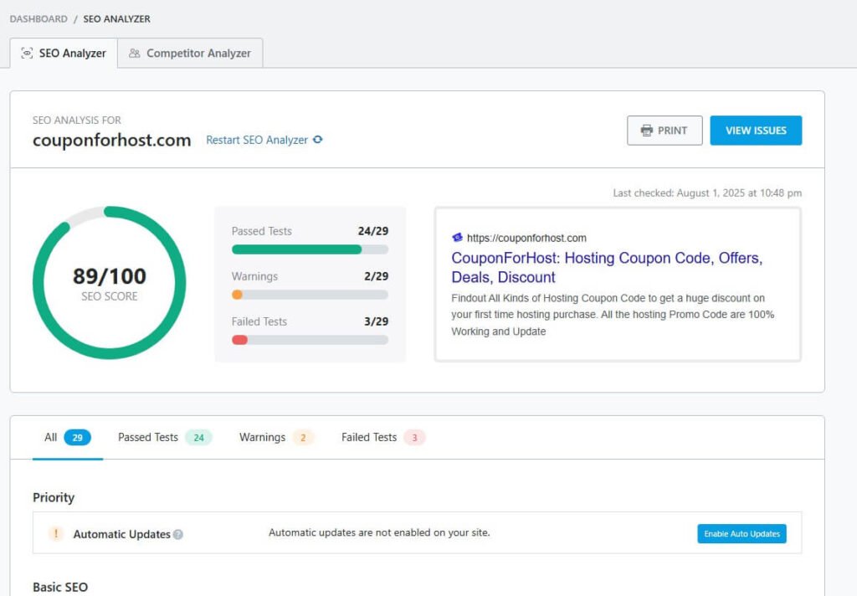Viewport: 857px width, 596px height.
Task: Filter by the Warnings tab
Action: coord(276,438)
